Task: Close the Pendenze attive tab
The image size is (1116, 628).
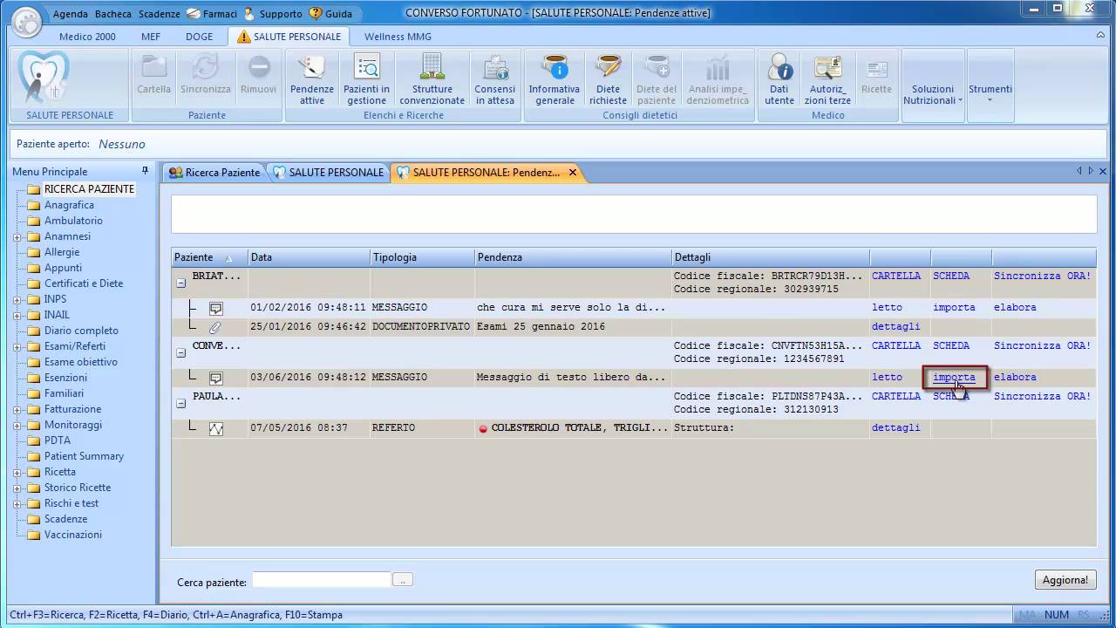Action: click(573, 173)
